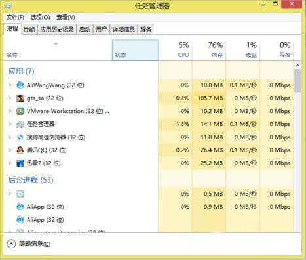Switch to the 启动 tab
This screenshot has width=306, height=260.
pyautogui.click(x=85, y=30)
